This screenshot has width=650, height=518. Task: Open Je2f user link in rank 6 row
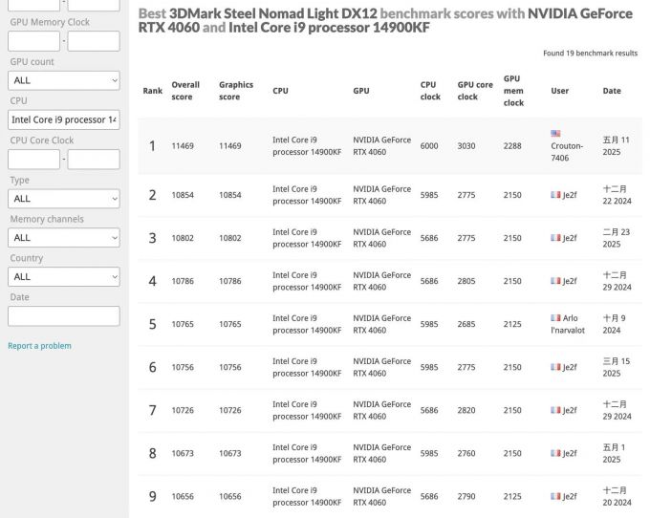pos(570,367)
